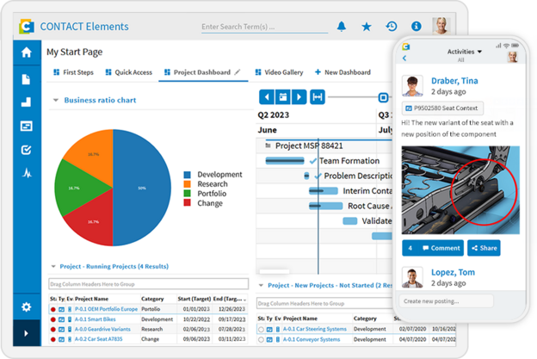This screenshot has height=359, width=537.
Task: Open P-0.1 OEM Portfolio Europe project
Action: [x=106, y=309]
